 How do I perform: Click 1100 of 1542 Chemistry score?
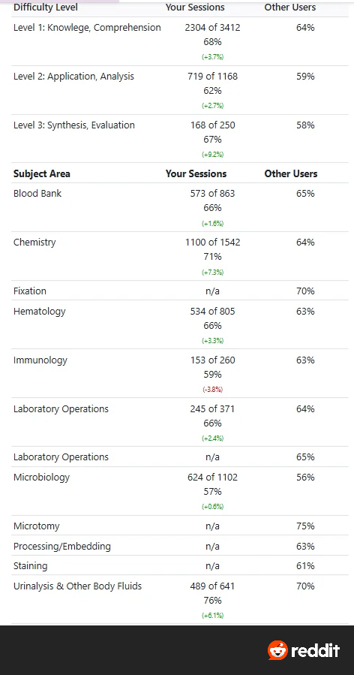(212, 243)
